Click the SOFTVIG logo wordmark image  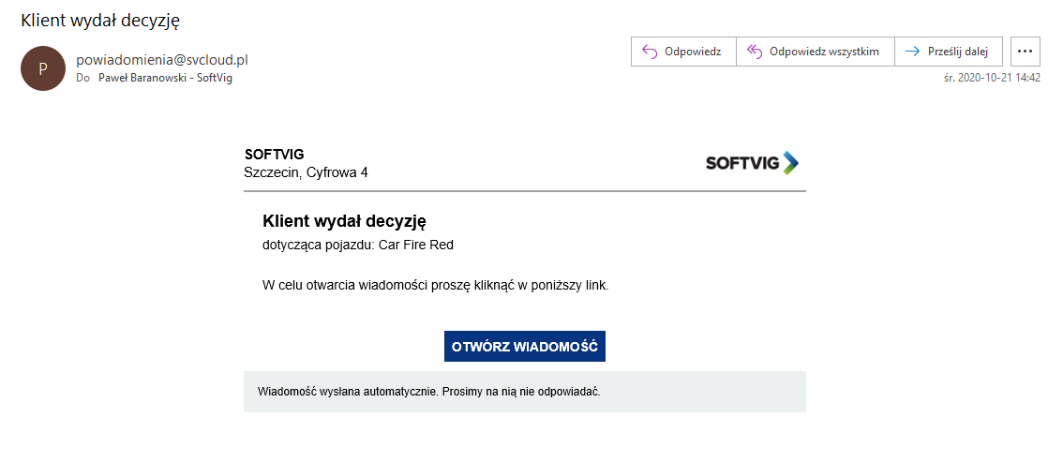pos(742,163)
